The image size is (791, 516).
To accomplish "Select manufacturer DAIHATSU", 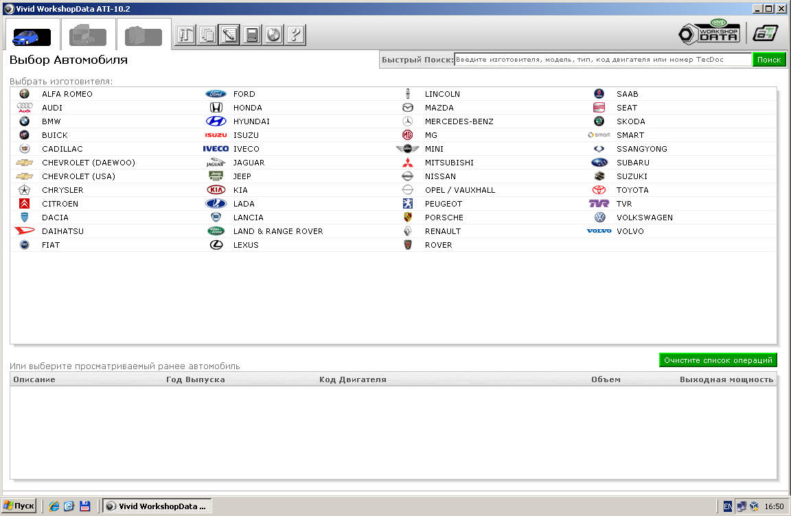I will tap(63, 231).
